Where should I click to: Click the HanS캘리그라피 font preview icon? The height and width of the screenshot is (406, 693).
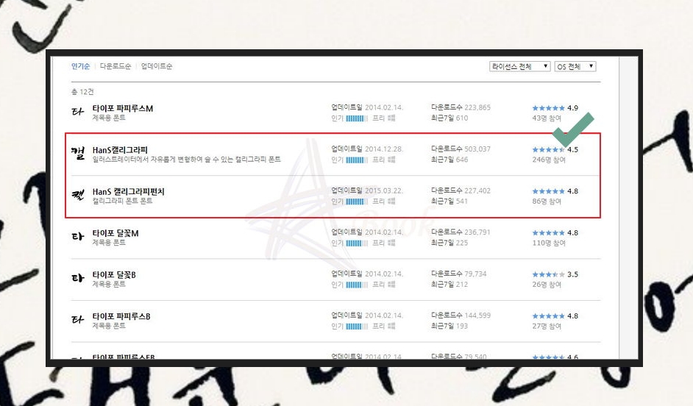(x=78, y=153)
